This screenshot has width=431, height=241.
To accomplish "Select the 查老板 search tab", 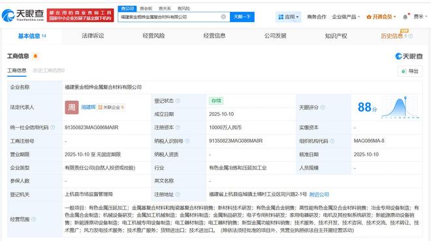I will coord(146,8).
